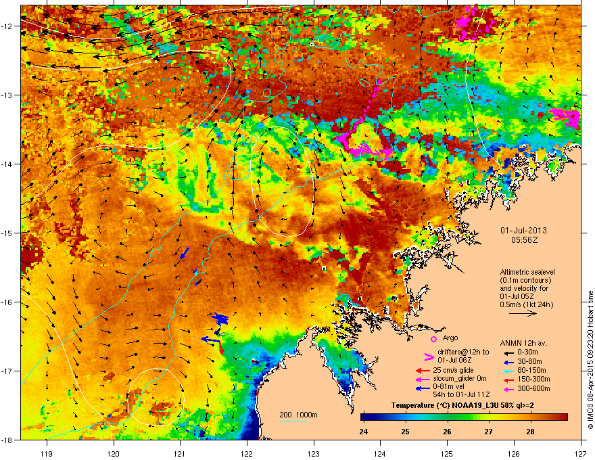Click the magenta arrow for ANMN 300-600m
The width and height of the screenshot is (595, 460).
coord(508,389)
